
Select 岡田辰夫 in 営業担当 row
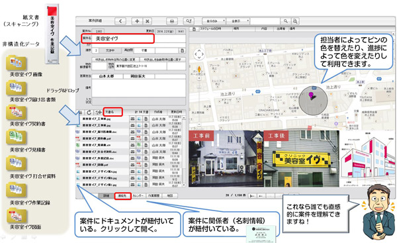(x=139, y=76)
